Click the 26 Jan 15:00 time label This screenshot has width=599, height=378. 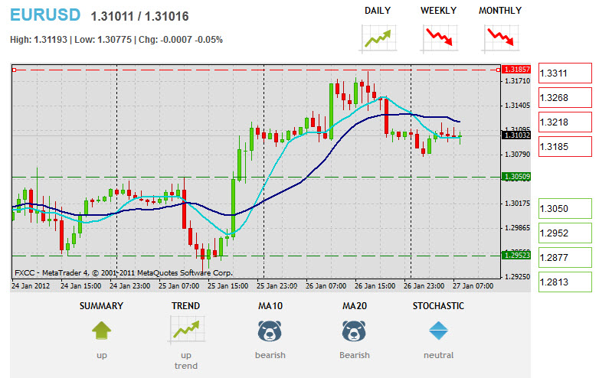point(375,286)
